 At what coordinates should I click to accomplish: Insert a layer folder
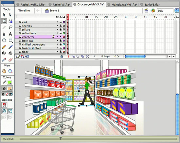click(27, 57)
